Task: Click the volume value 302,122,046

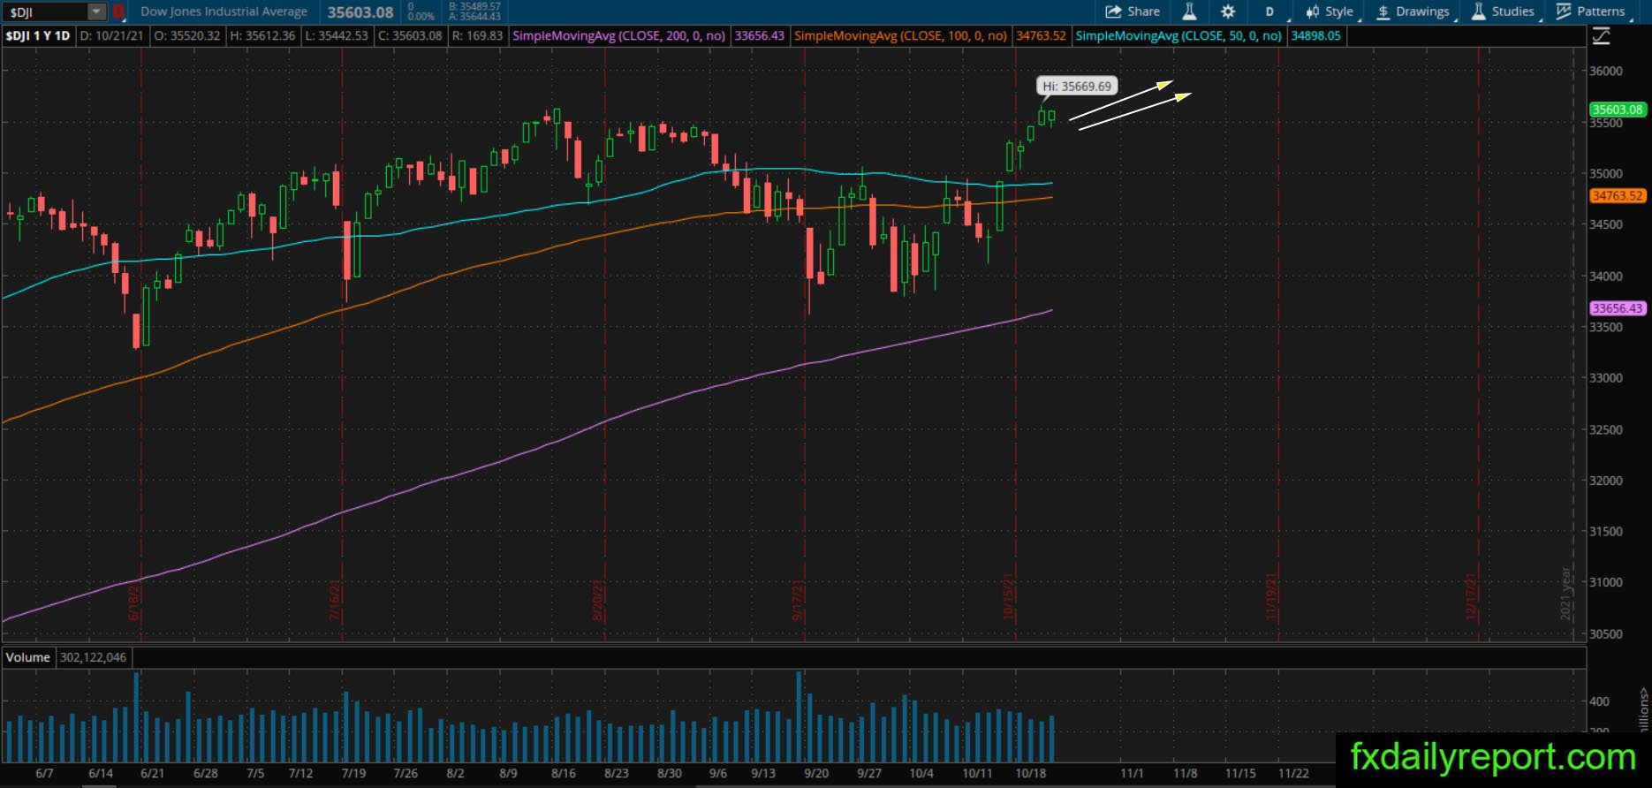Action: tap(94, 657)
